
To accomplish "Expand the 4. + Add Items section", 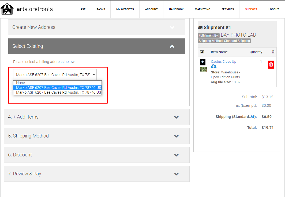I will [97, 117].
